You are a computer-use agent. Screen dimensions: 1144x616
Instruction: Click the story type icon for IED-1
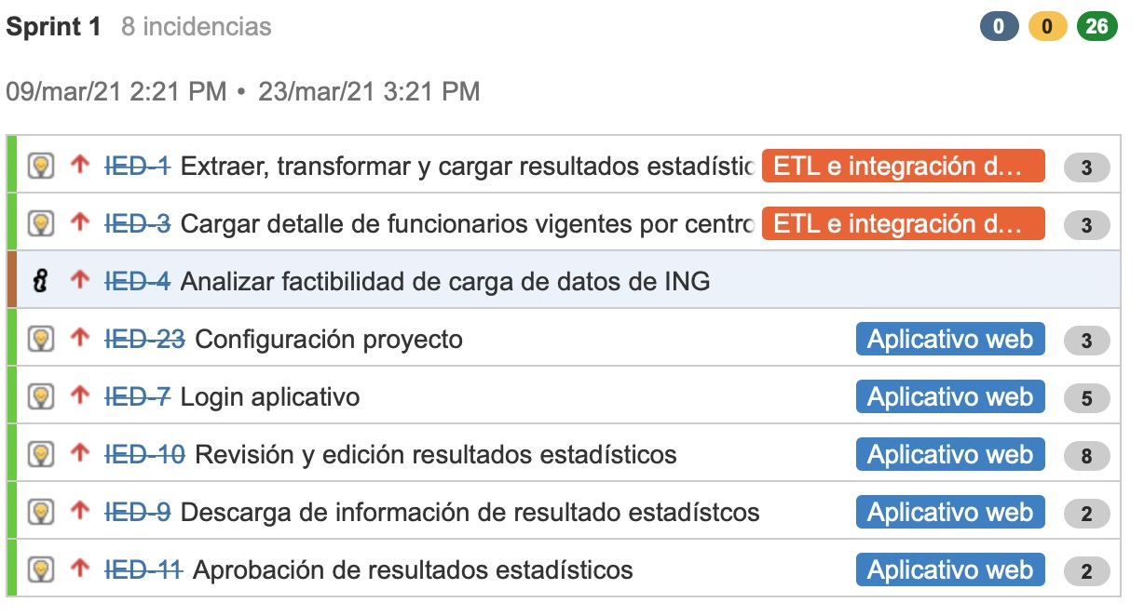click(40, 167)
